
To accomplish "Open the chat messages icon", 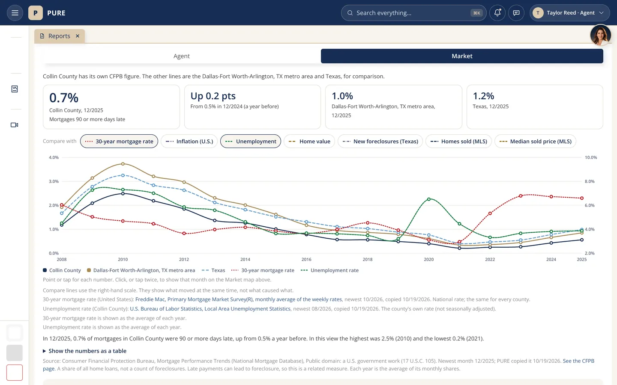I will point(516,13).
